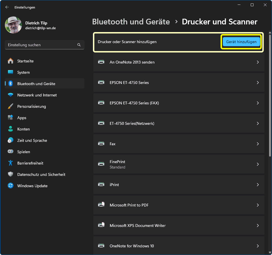Click the search magnifier icon
The height and width of the screenshot is (255, 272).
point(79,45)
